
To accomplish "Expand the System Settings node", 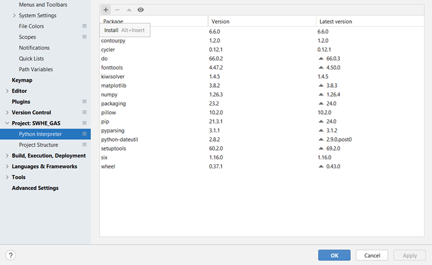I will (x=14, y=15).
